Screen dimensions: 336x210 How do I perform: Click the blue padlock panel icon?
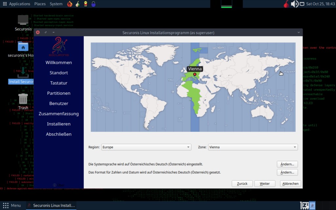[x=93, y=4]
